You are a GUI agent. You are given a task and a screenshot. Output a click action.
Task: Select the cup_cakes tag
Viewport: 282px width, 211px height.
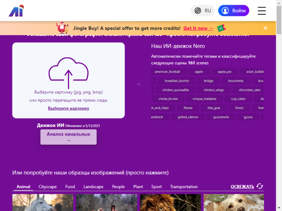click(x=238, y=99)
